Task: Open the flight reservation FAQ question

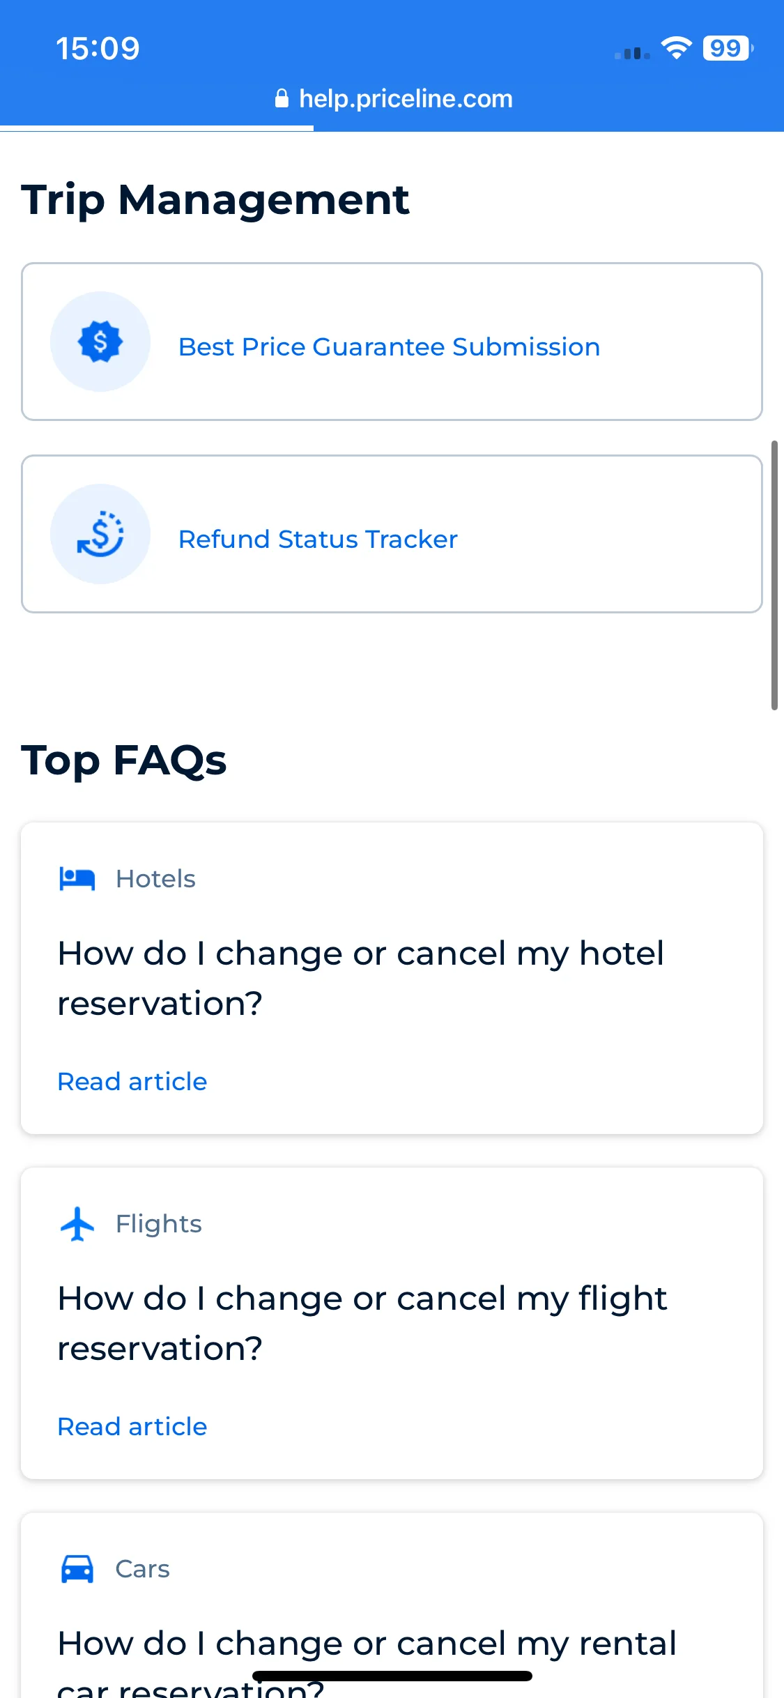Action: [362, 1323]
